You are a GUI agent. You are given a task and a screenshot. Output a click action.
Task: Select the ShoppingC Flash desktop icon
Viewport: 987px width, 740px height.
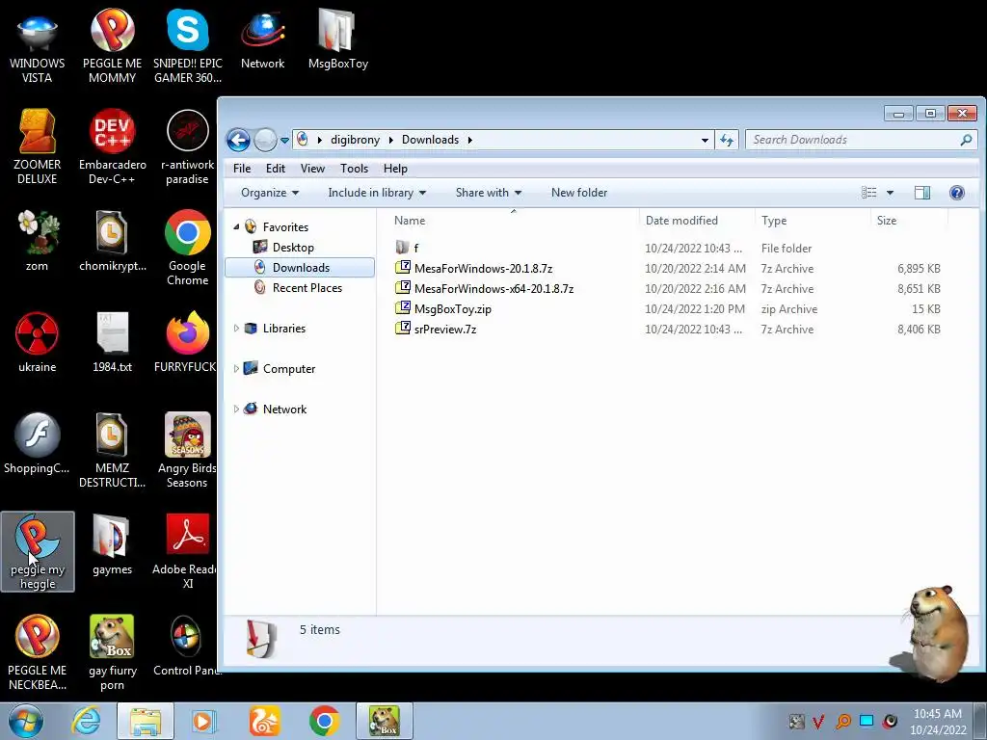pos(38,444)
